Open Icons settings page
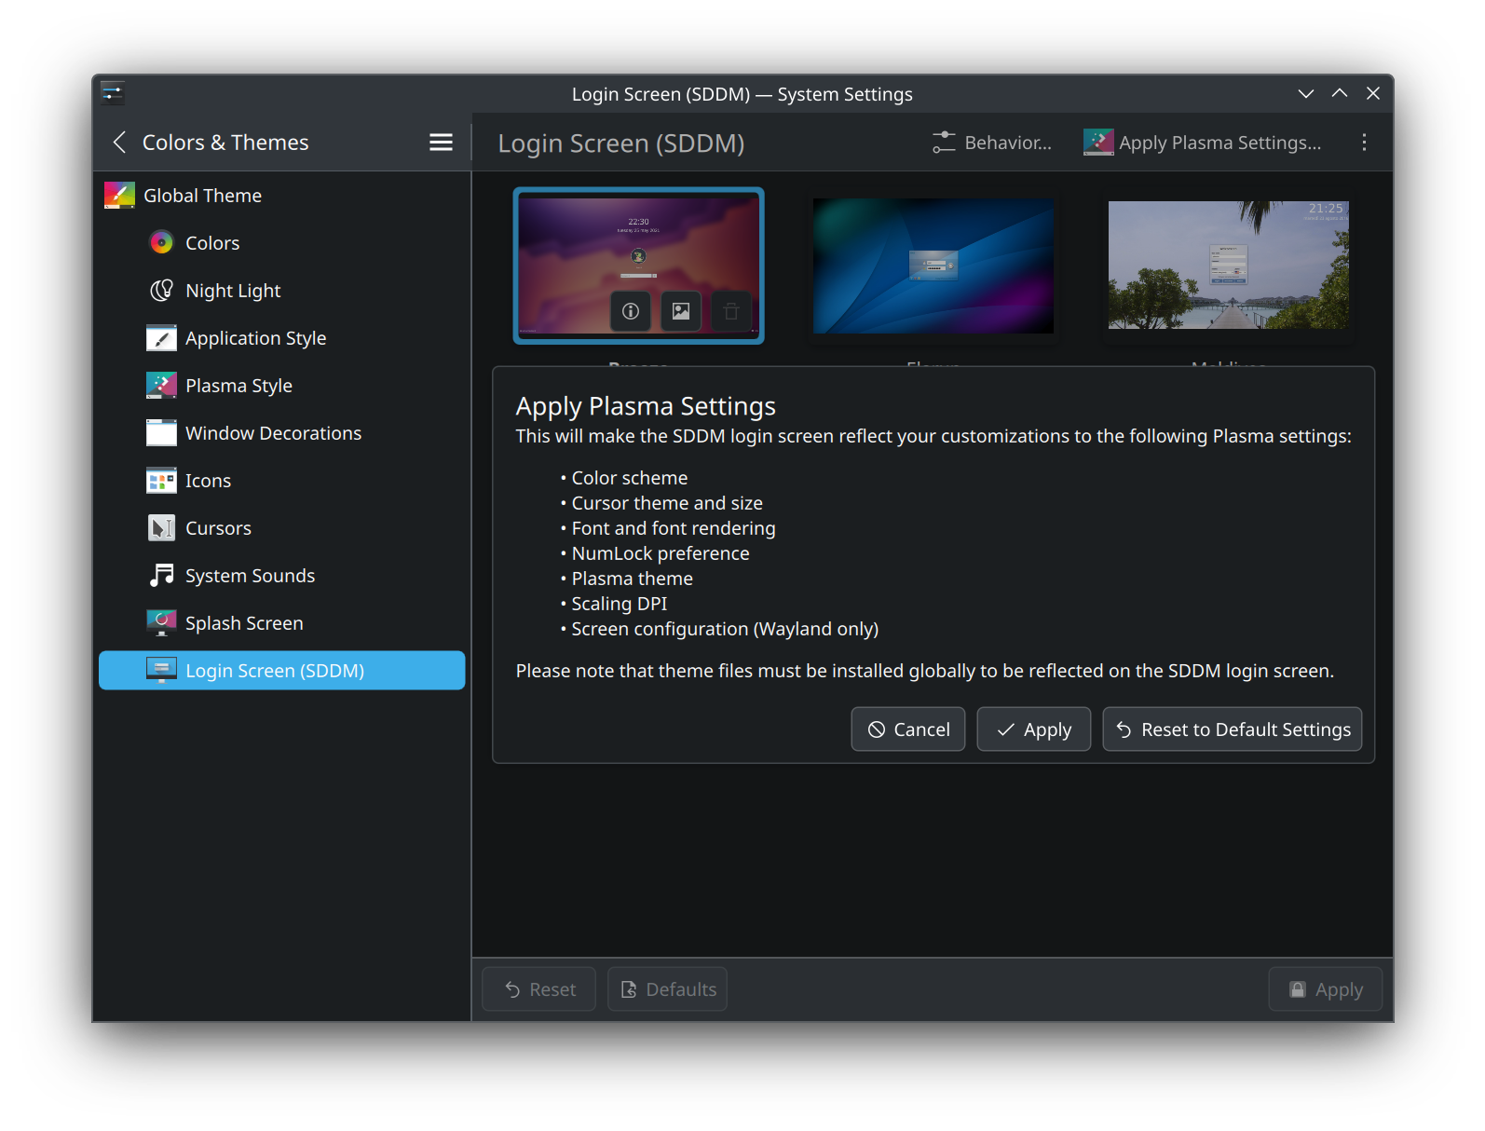This screenshot has height=1131, width=1485. pyautogui.click(x=281, y=481)
